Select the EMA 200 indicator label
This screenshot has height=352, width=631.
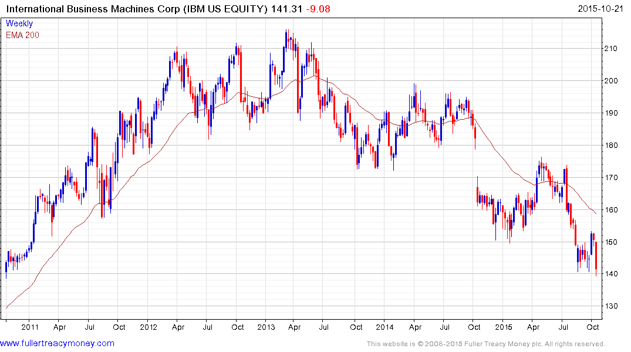22,35
